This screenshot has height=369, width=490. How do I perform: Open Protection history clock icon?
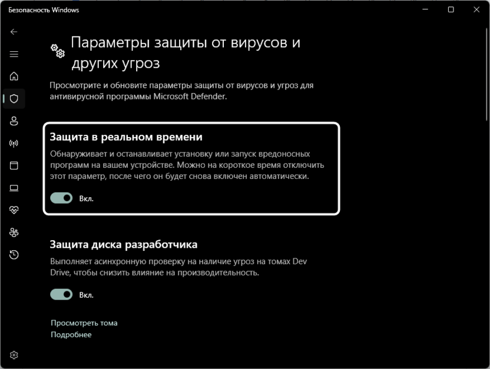[14, 255]
